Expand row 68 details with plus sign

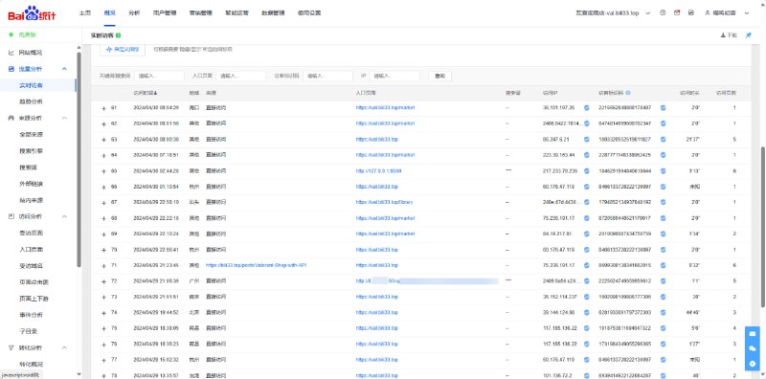click(103, 218)
